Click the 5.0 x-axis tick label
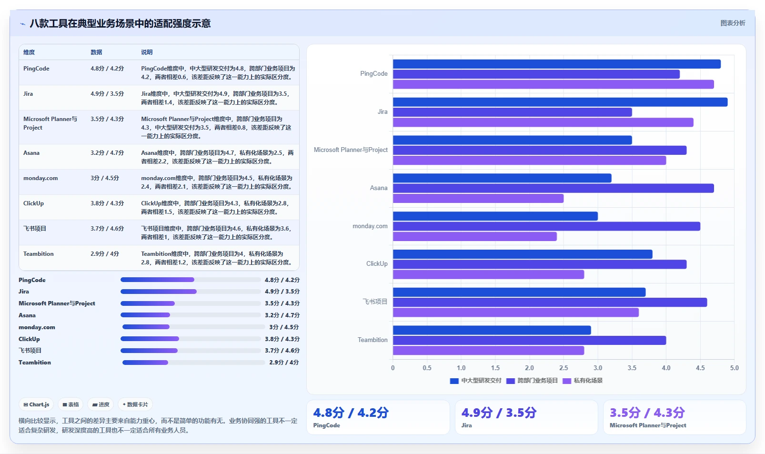 [734, 368]
